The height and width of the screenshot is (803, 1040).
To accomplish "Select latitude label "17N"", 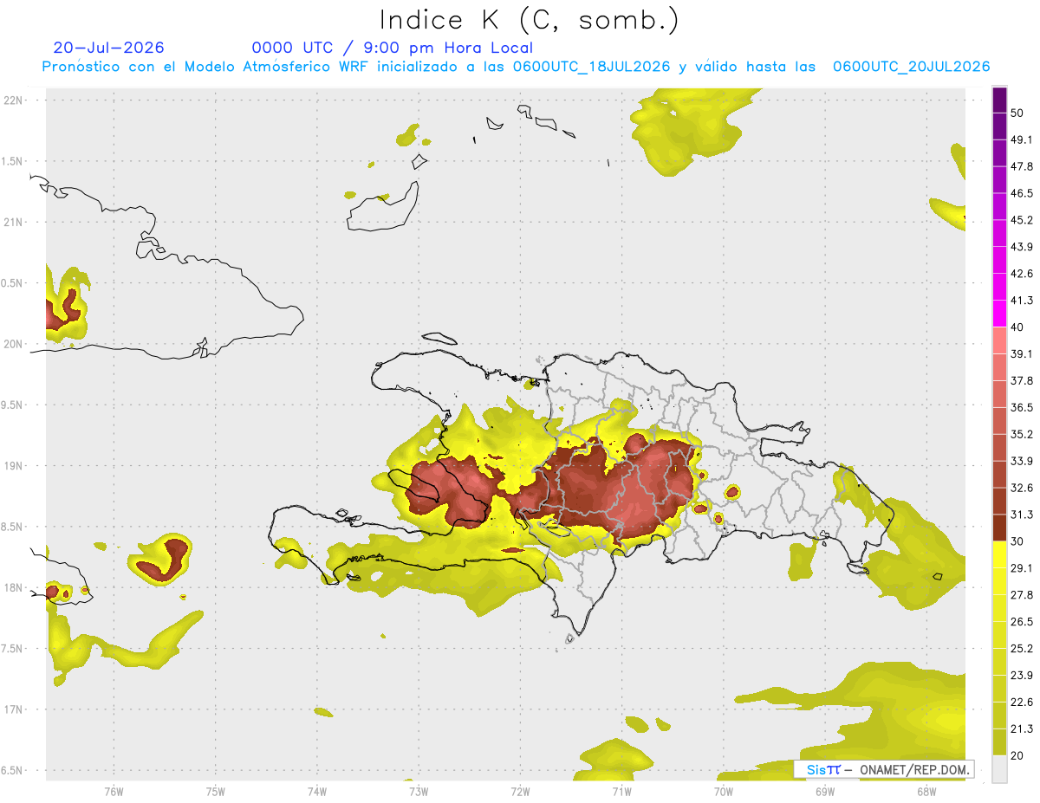I will click(x=13, y=709).
